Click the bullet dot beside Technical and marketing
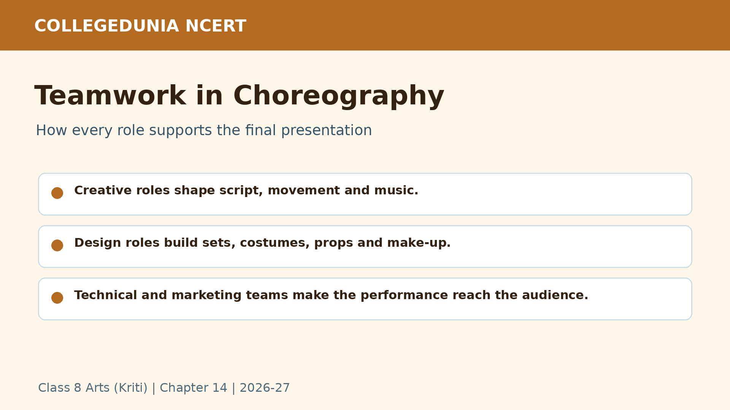This screenshot has height=410, width=730. 57,298
